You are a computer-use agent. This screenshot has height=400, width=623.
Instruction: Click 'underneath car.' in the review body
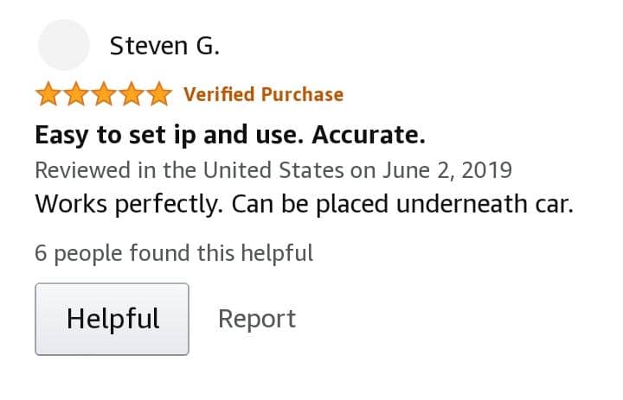pyautogui.click(x=485, y=204)
